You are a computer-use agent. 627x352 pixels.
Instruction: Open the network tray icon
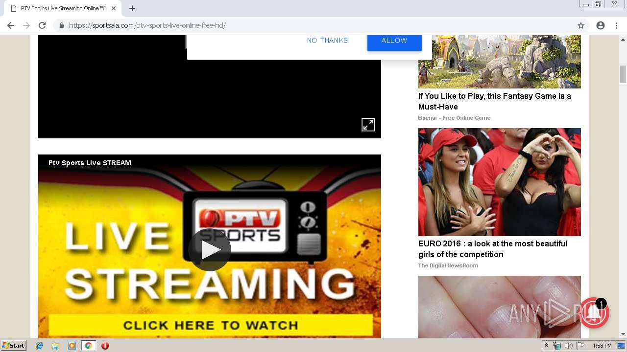click(x=557, y=346)
